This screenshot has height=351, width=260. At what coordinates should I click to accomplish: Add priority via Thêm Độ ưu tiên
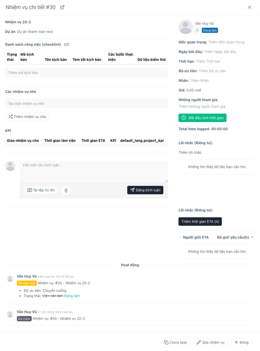(212, 71)
